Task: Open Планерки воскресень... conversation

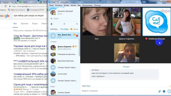Action: click(64, 54)
